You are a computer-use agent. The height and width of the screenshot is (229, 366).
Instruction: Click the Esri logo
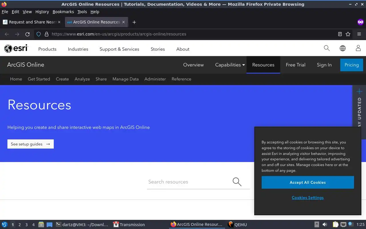(16, 48)
